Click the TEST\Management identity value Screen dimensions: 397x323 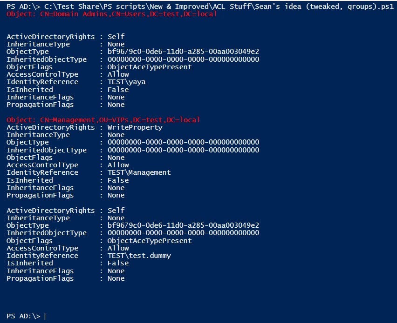pyautogui.click(x=139, y=172)
